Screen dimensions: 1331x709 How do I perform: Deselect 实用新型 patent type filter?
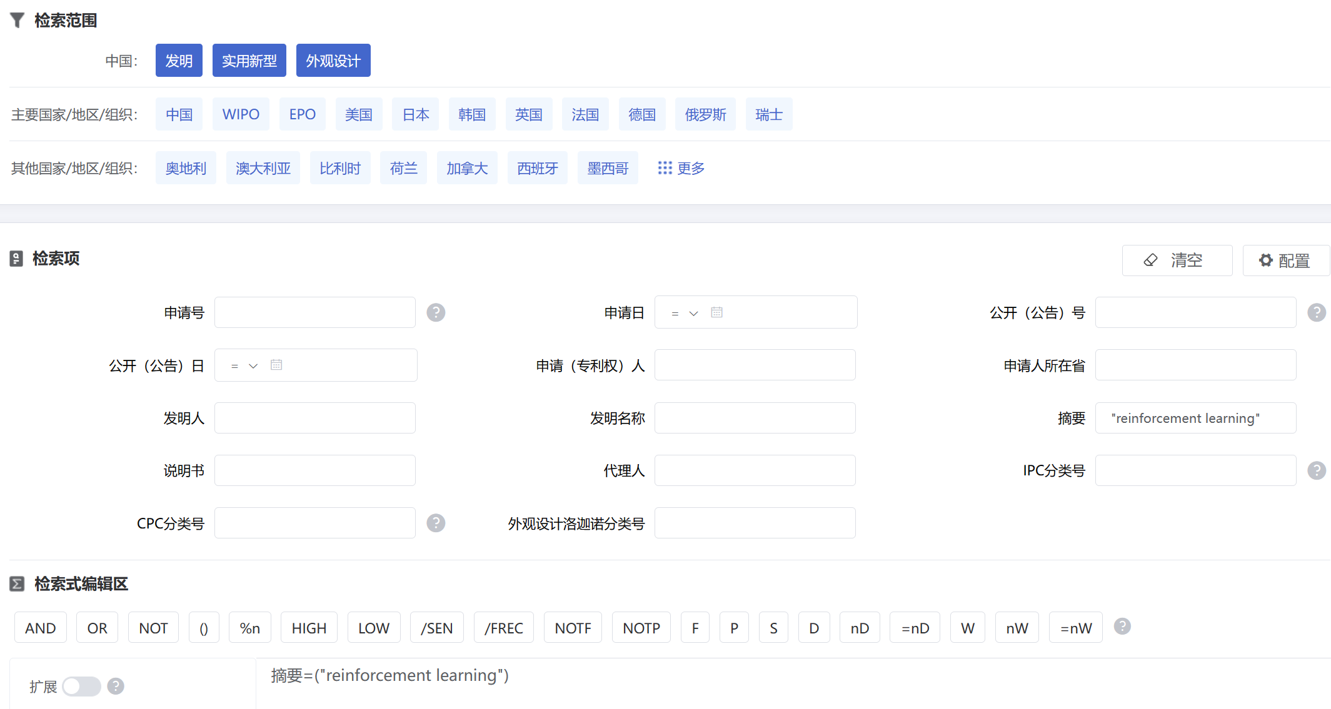pyautogui.click(x=249, y=61)
